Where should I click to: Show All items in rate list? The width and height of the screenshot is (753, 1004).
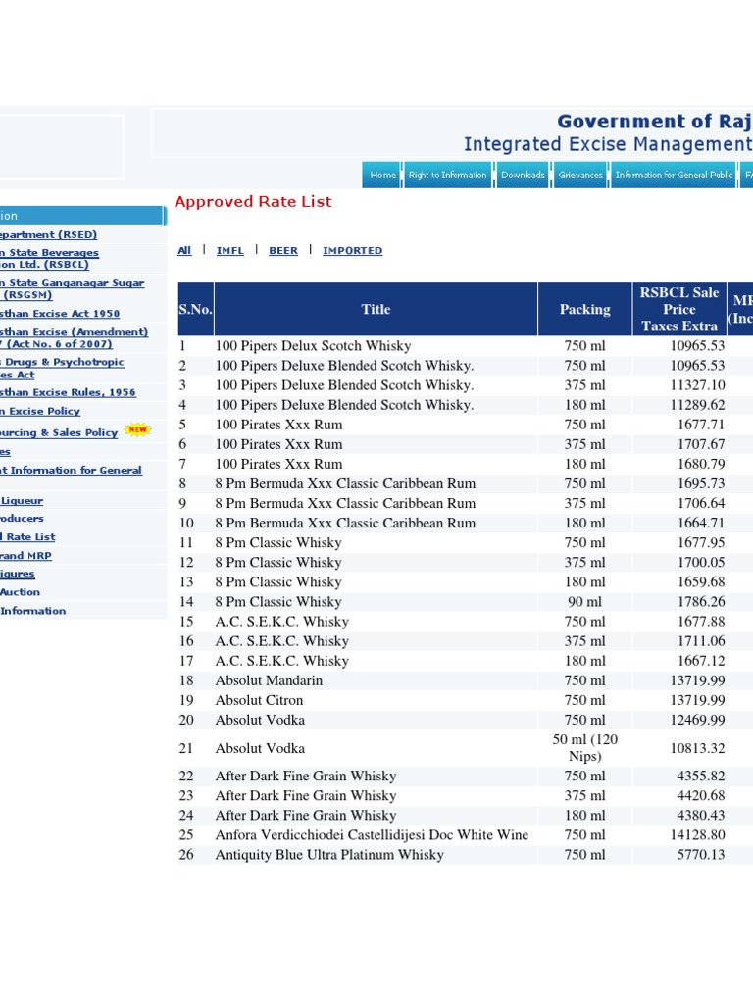[x=184, y=251]
